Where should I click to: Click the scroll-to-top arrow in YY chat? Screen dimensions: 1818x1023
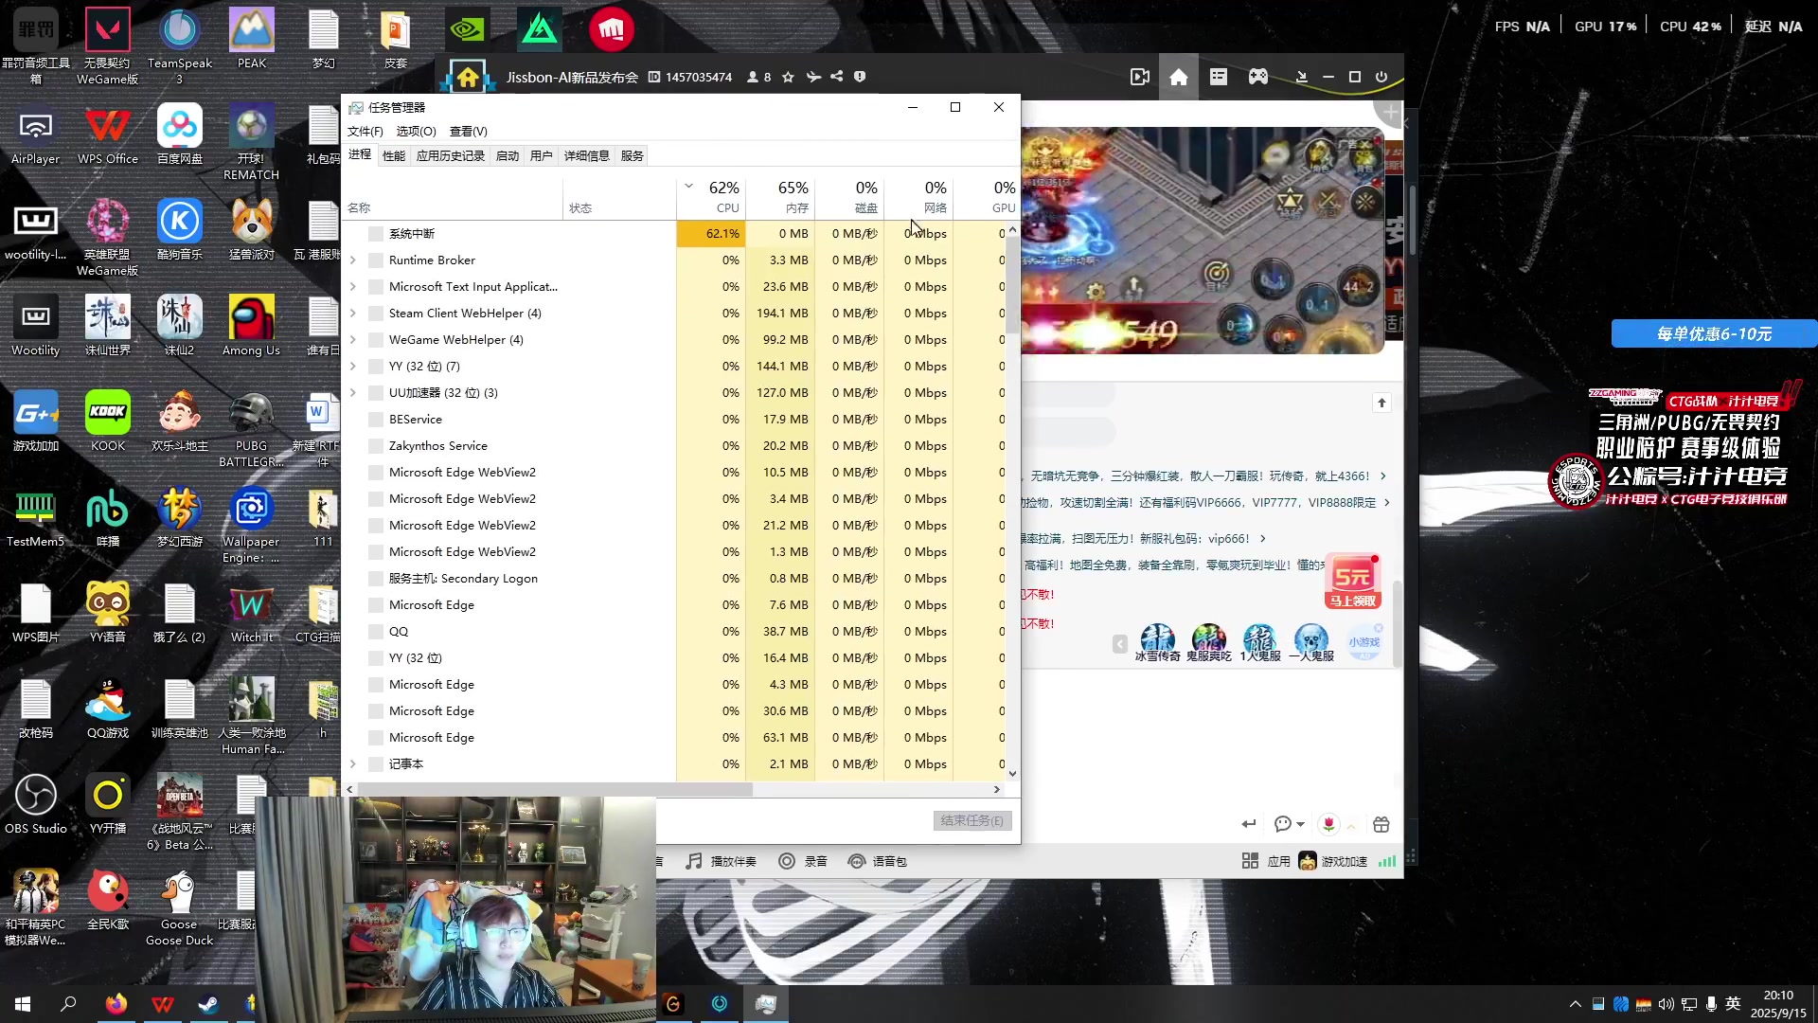[x=1381, y=404]
